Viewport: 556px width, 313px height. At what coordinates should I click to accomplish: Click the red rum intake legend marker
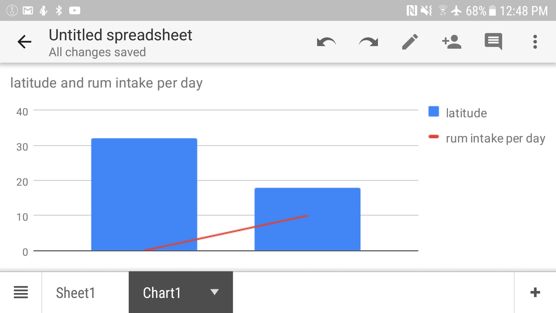coord(434,137)
